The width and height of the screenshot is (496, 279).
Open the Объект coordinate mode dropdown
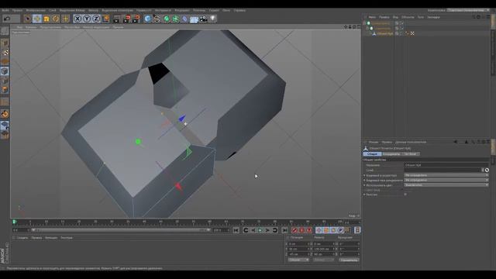click(x=298, y=260)
